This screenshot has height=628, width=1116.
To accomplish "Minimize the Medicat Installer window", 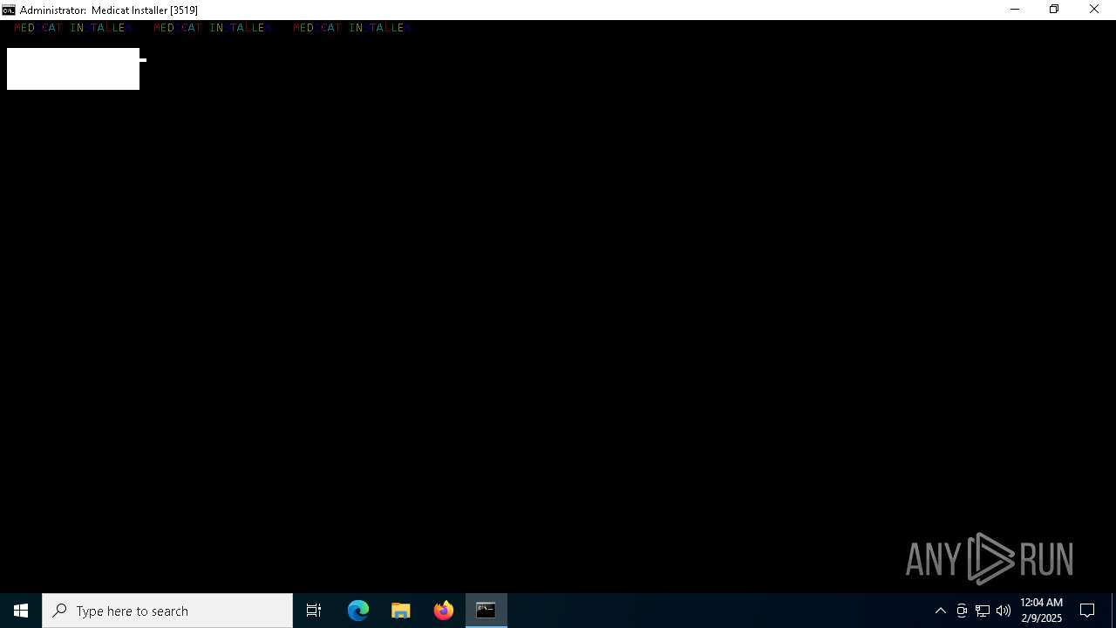I will tap(1015, 10).
